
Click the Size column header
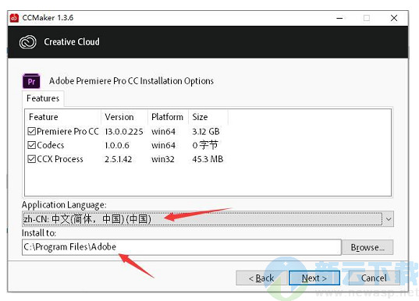pyautogui.click(x=208, y=117)
